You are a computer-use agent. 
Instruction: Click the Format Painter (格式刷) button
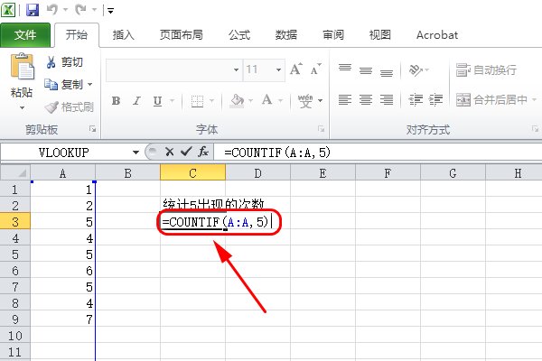pos(70,107)
